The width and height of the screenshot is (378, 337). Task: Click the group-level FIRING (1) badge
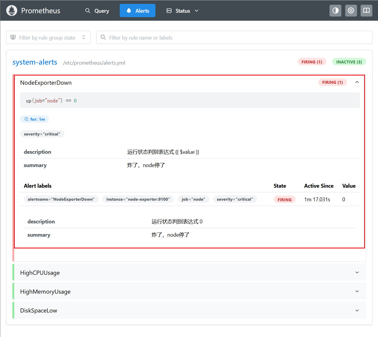[312, 62]
